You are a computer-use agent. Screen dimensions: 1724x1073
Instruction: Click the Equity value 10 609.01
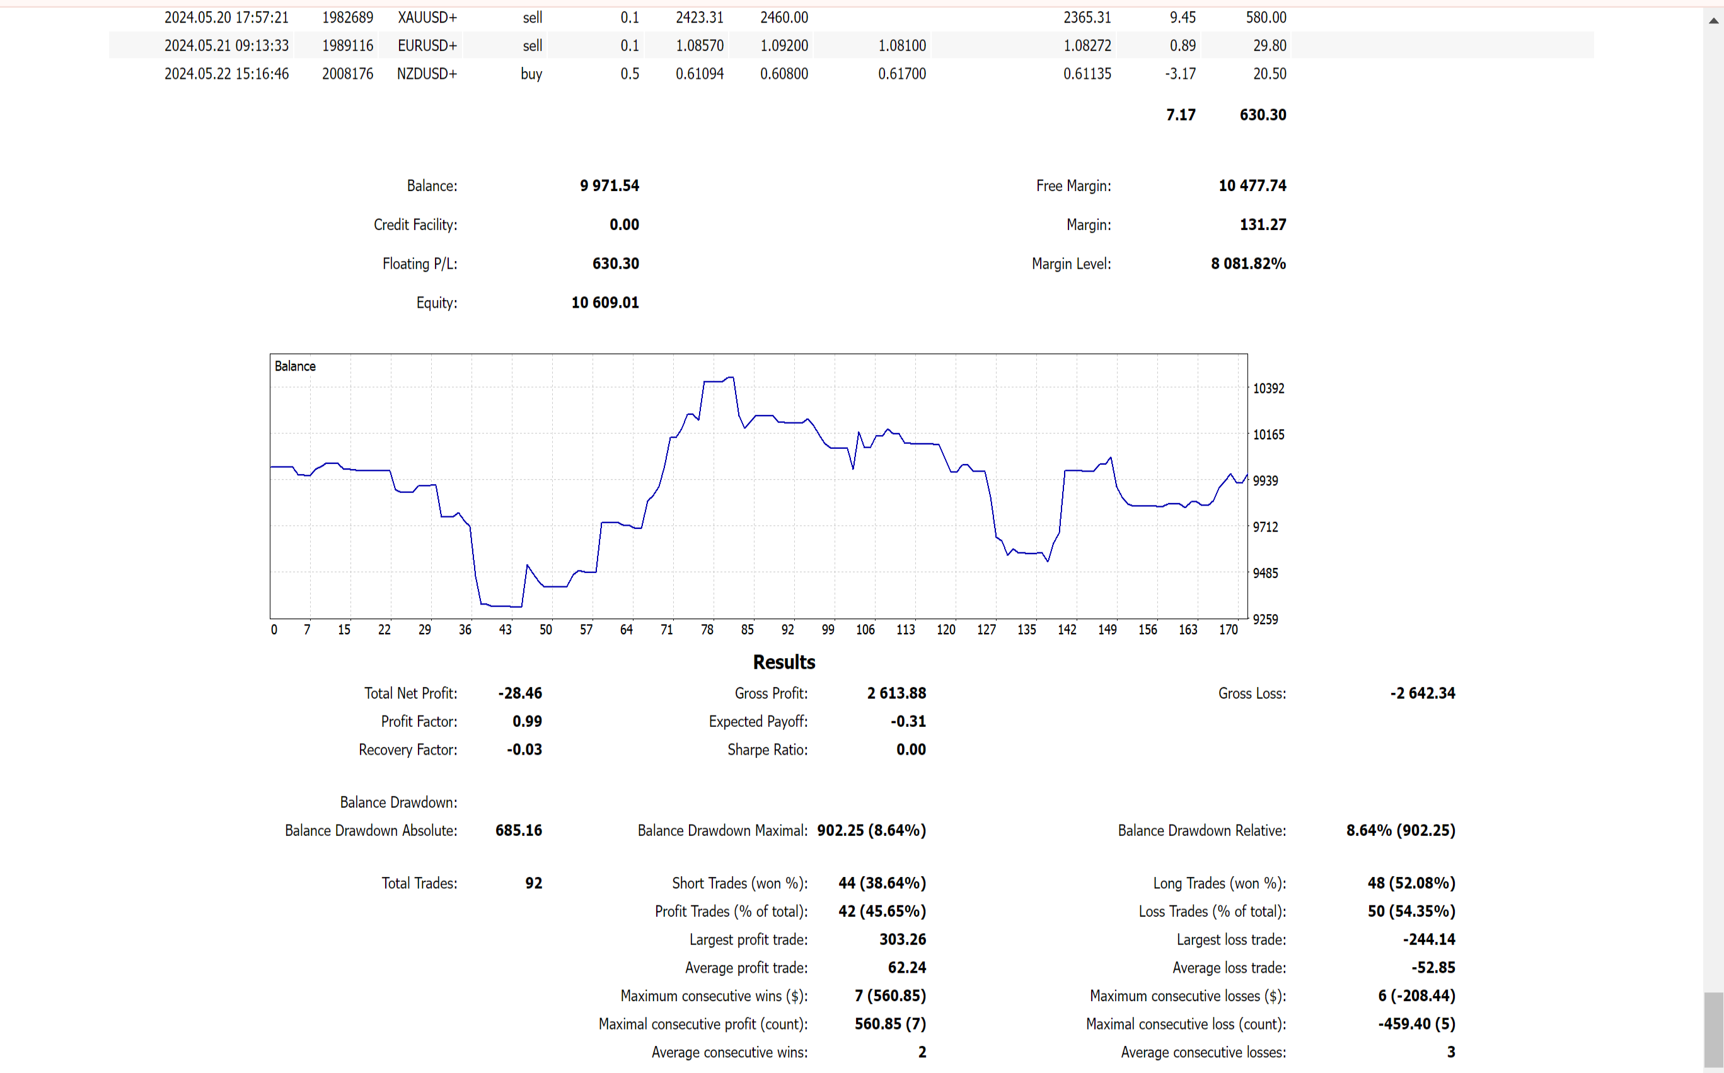(605, 303)
